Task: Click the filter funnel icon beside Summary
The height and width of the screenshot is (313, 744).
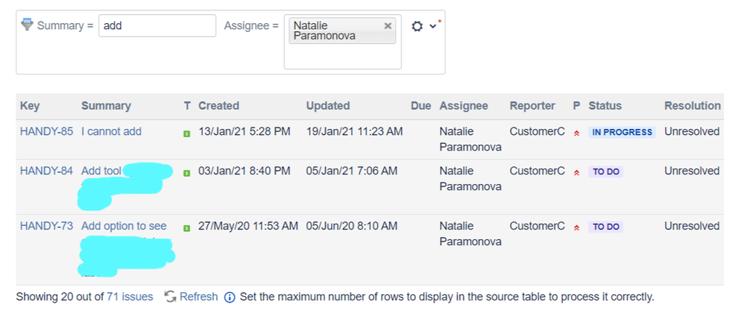Action: (x=28, y=24)
